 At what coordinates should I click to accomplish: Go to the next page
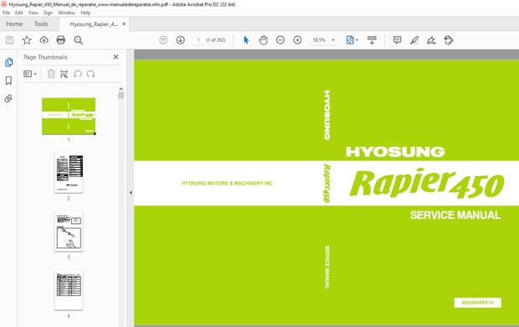pos(180,40)
